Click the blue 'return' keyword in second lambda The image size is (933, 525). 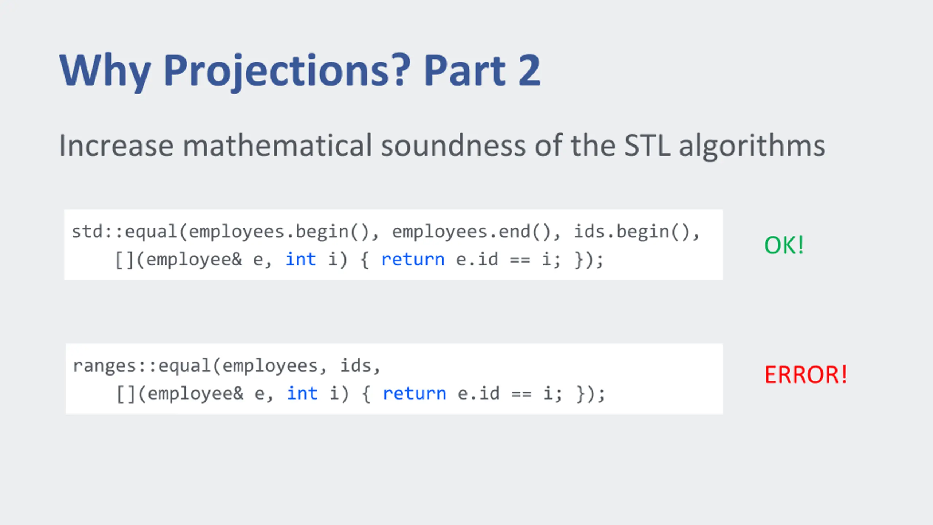click(414, 394)
